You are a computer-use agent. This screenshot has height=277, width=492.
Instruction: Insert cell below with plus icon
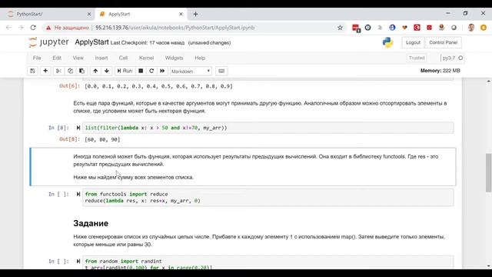[45, 71]
